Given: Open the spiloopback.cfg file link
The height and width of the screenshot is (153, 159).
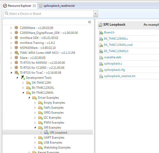Looking at the screenshot, I should coord(114,70).
